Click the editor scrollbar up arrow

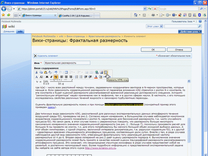189,81
